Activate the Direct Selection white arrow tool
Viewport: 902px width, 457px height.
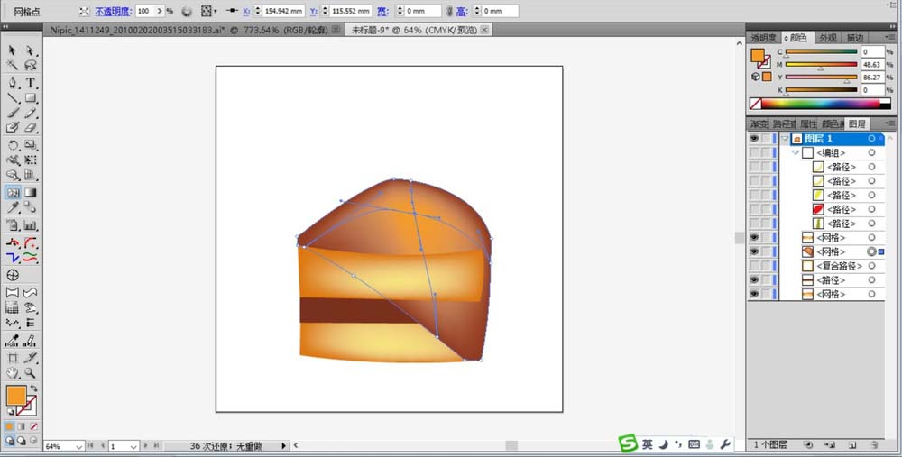[31, 50]
